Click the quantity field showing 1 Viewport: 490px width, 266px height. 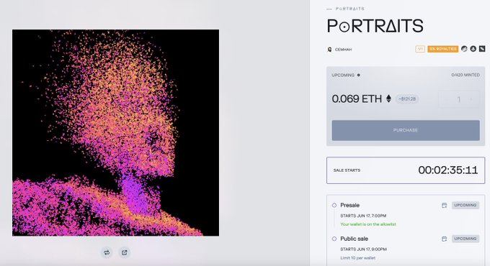click(x=459, y=99)
